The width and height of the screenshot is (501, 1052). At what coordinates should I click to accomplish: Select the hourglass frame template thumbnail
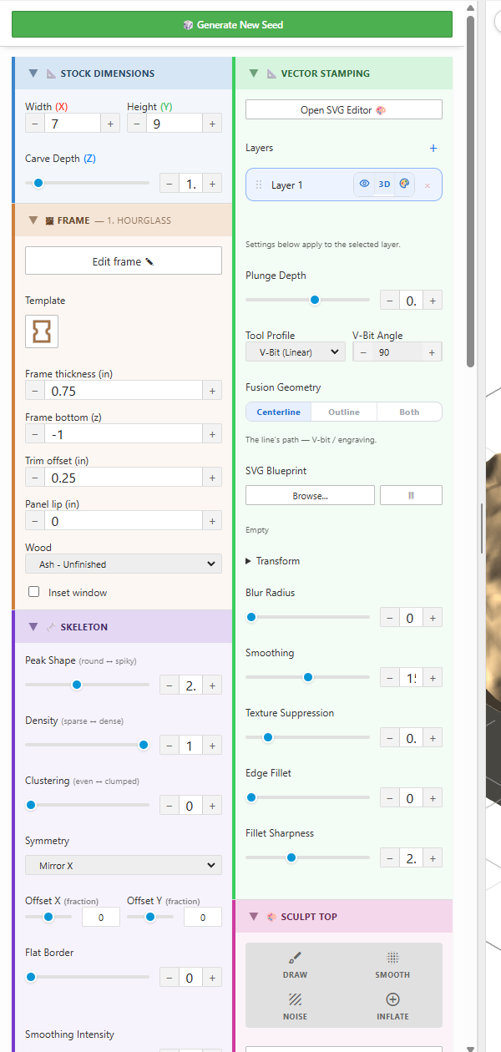coord(42,331)
